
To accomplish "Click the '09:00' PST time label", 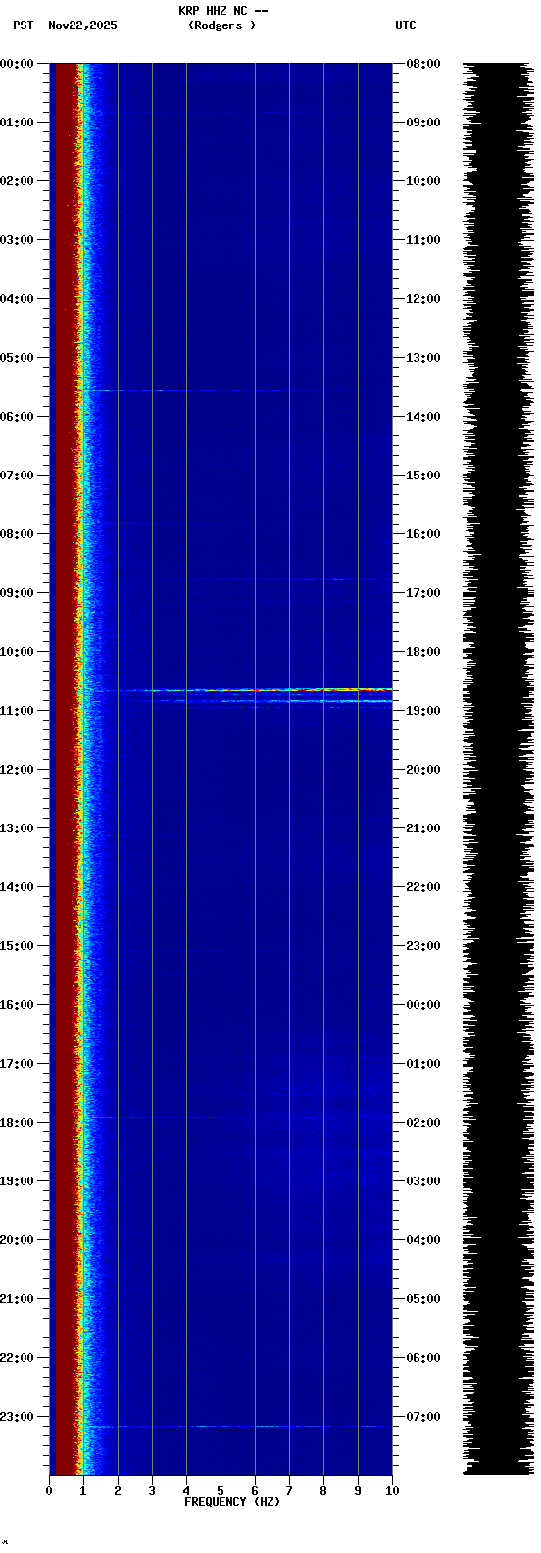I will point(17,593).
